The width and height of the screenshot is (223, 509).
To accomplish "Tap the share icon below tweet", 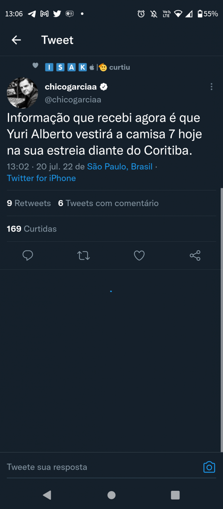I will (x=195, y=256).
